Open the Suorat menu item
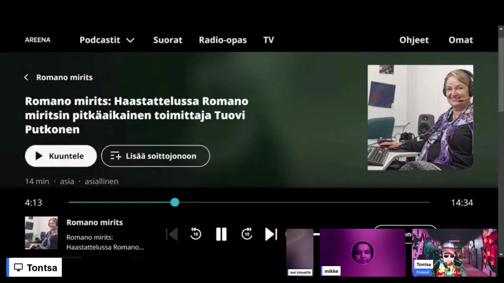This screenshot has width=504, height=283. coord(168,40)
